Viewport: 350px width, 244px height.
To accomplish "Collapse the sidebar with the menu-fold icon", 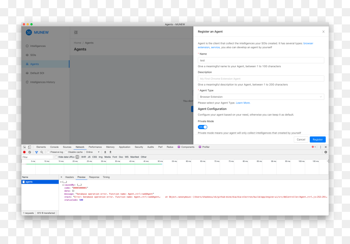I will 76,33.
